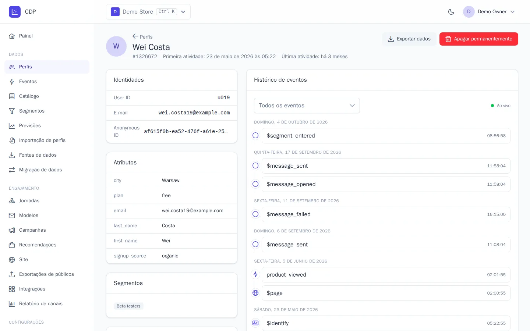Open Site via the globe icon in sidebar
Image resolution: width=530 pixels, height=331 pixels.
click(x=12, y=260)
